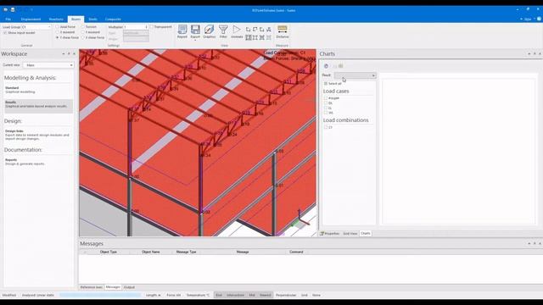Click the third bottom-row view icon

[262, 37]
